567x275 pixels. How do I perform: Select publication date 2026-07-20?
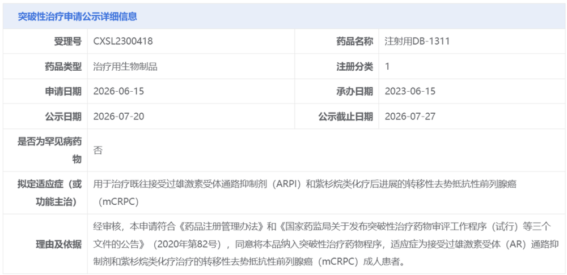click(119, 116)
